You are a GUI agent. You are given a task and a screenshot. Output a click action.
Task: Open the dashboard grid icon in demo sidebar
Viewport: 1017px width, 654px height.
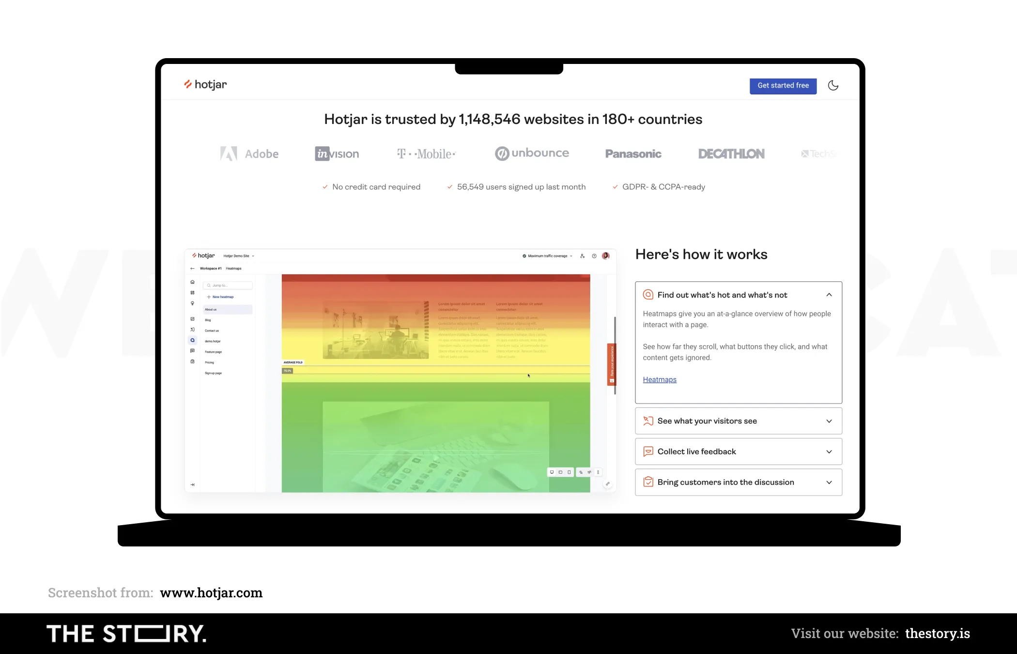(192, 293)
